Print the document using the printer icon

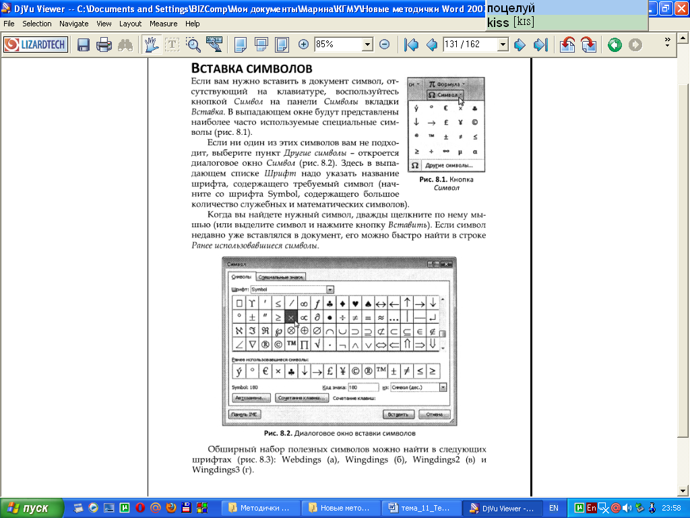(104, 45)
